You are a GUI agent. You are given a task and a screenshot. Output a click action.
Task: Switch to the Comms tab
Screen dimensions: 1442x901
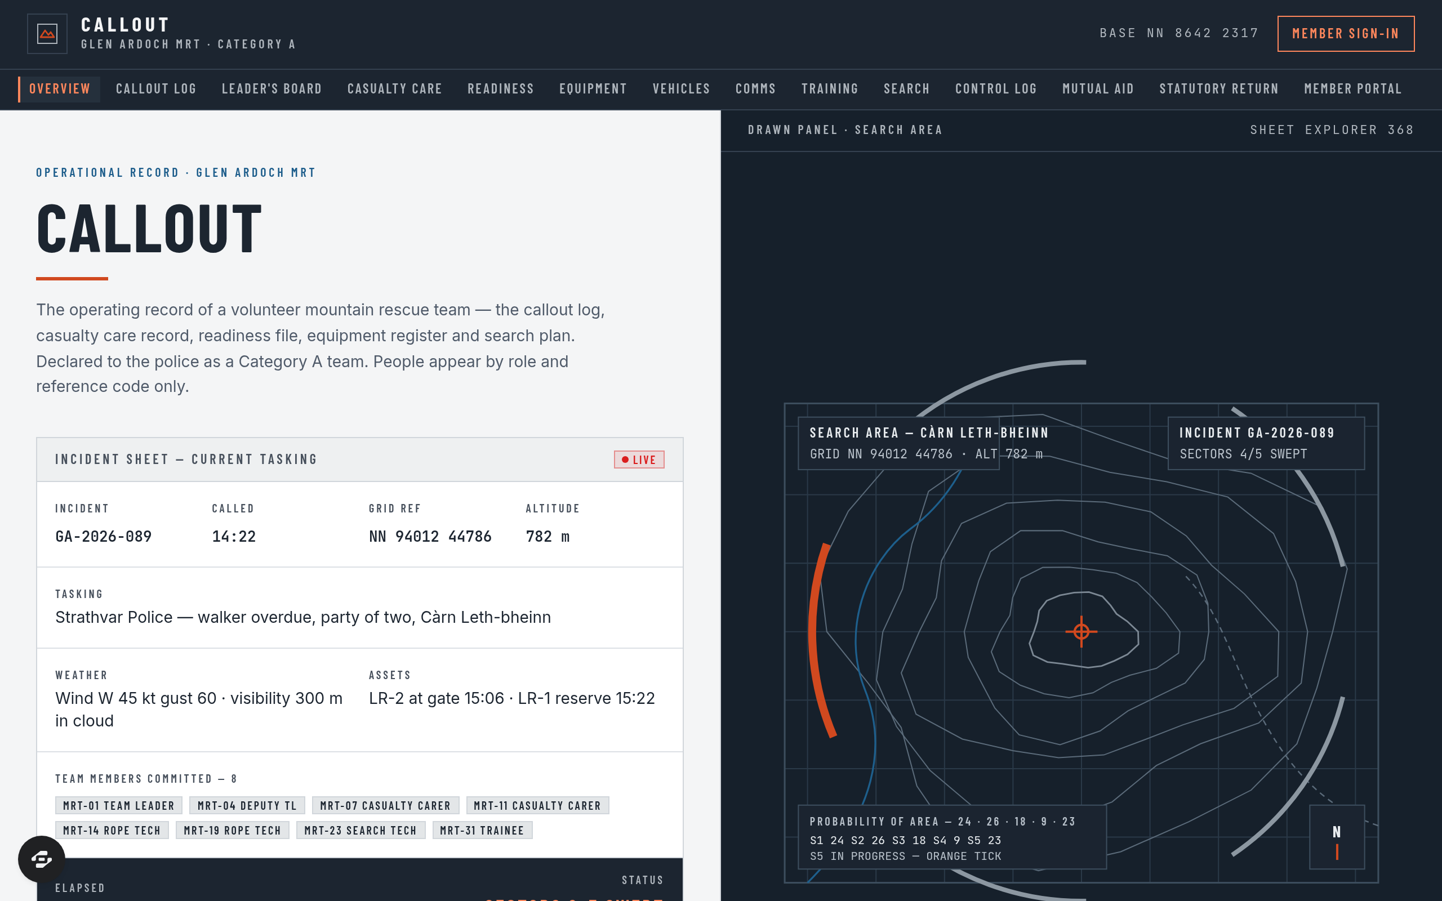point(755,89)
